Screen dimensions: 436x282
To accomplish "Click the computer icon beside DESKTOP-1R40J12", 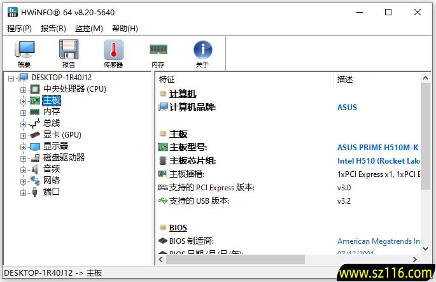I will [24, 77].
